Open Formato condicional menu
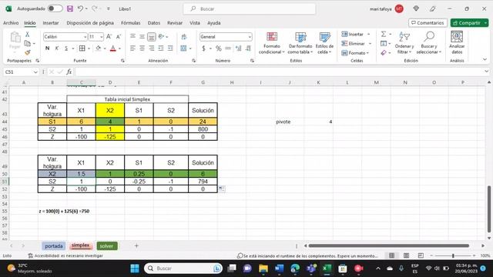Viewport: 493px width, 277px height. (272, 43)
